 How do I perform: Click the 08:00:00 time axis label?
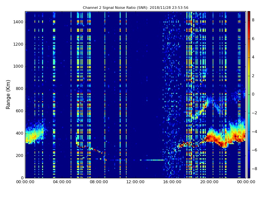coord(99,182)
